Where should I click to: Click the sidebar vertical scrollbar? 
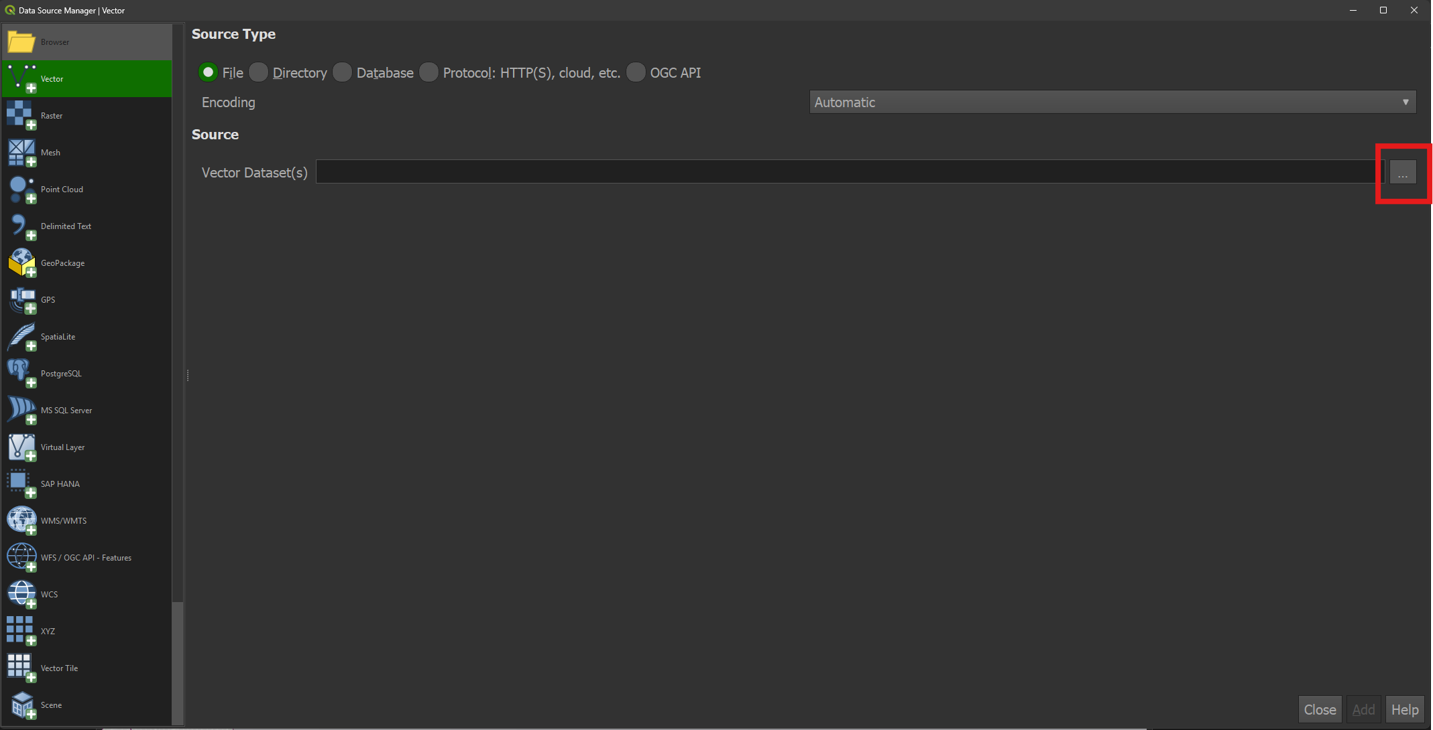(x=177, y=374)
